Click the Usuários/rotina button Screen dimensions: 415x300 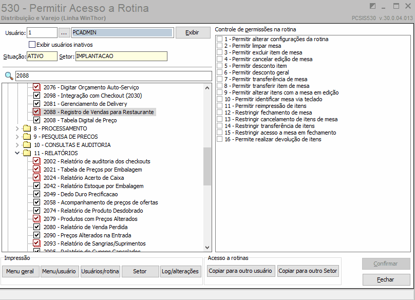[x=100, y=271]
